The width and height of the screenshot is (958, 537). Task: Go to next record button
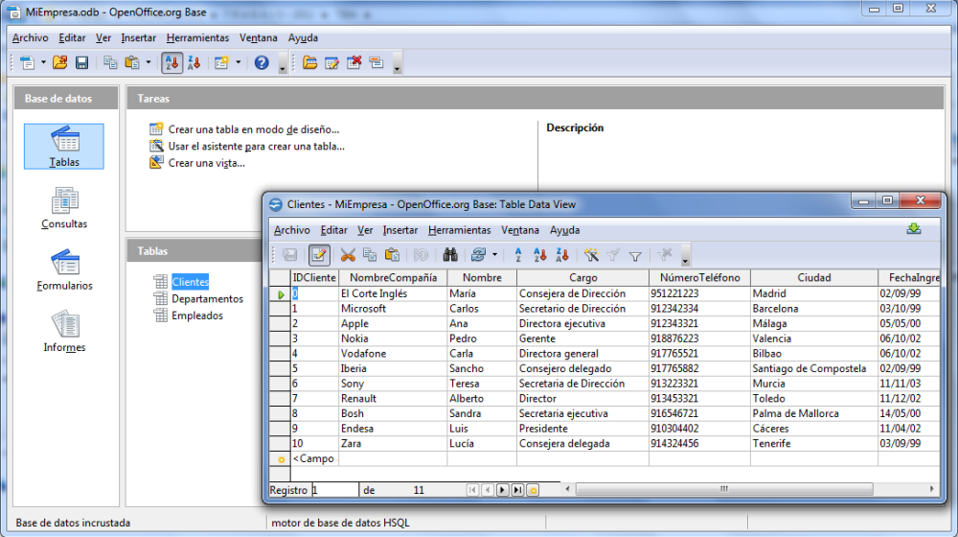click(502, 490)
